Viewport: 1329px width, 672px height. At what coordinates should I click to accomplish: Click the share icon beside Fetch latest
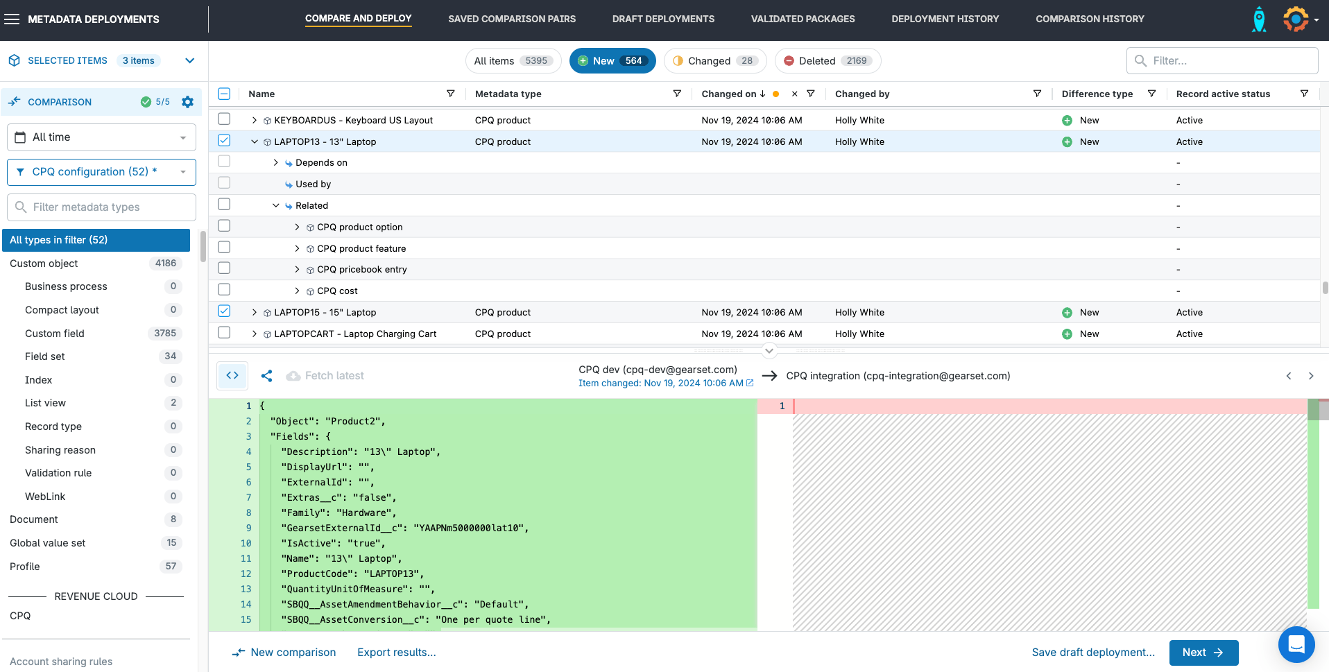pos(266,376)
